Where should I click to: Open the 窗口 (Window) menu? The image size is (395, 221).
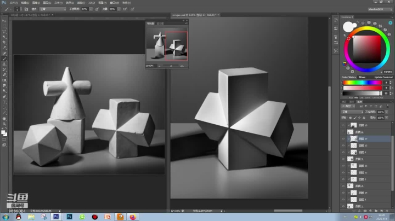114,3
